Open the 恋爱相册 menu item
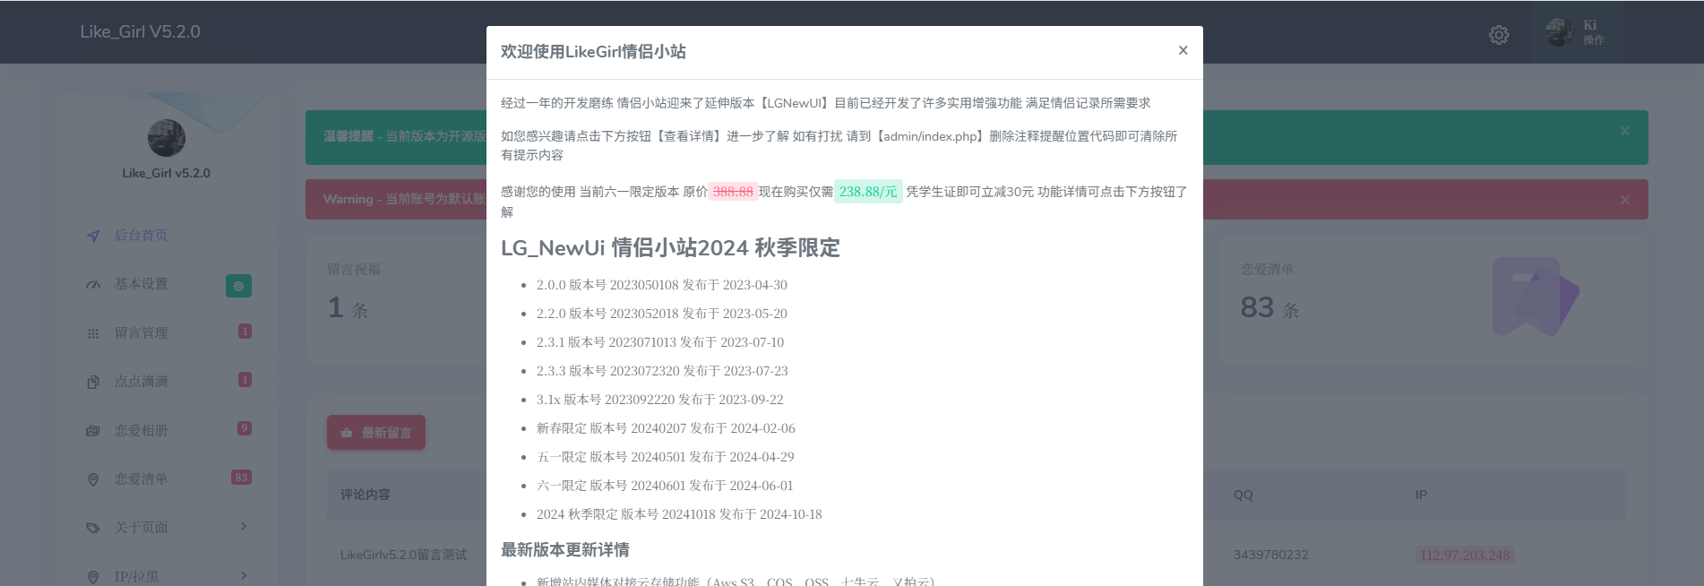This screenshot has width=1704, height=586. pyautogui.click(x=142, y=431)
